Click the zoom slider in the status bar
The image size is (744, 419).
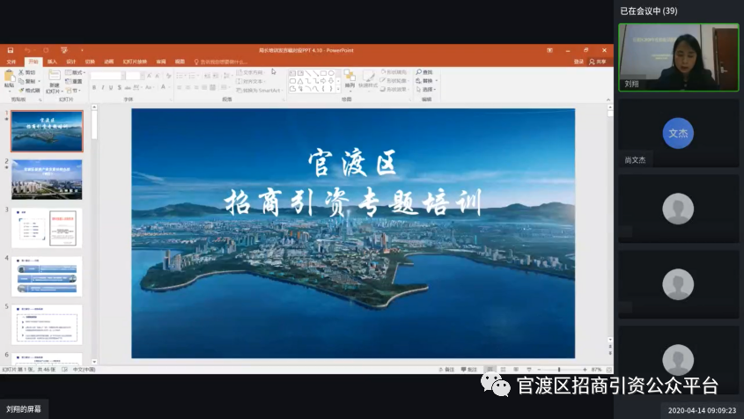(x=559, y=369)
